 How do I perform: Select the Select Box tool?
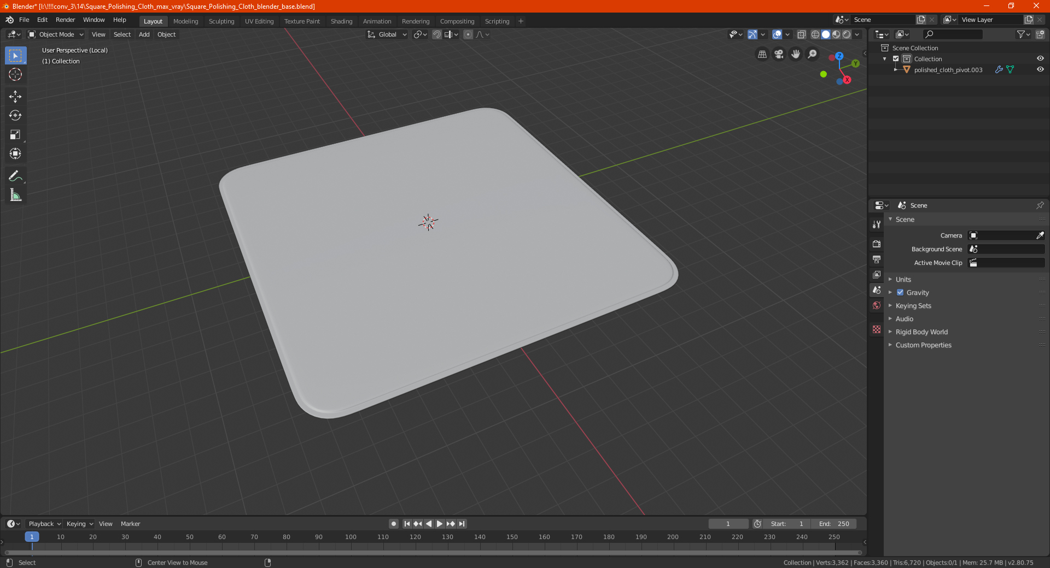[x=15, y=56]
